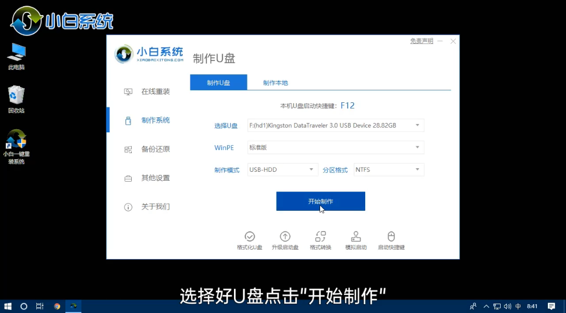The width and height of the screenshot is (566, 313).
Task: Click the 格式化U盘 icon
Action: coord(250,237)
